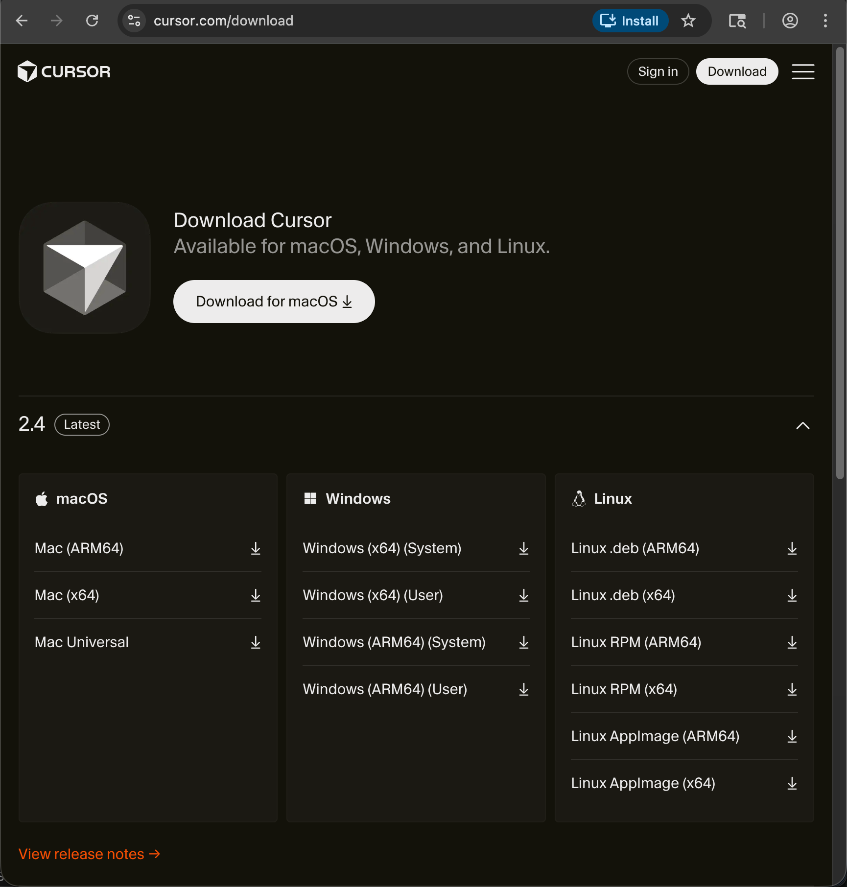Download Linux AppImage (x64) via its download icon
The image size is (847, 887).
click(x=792, y=783)
